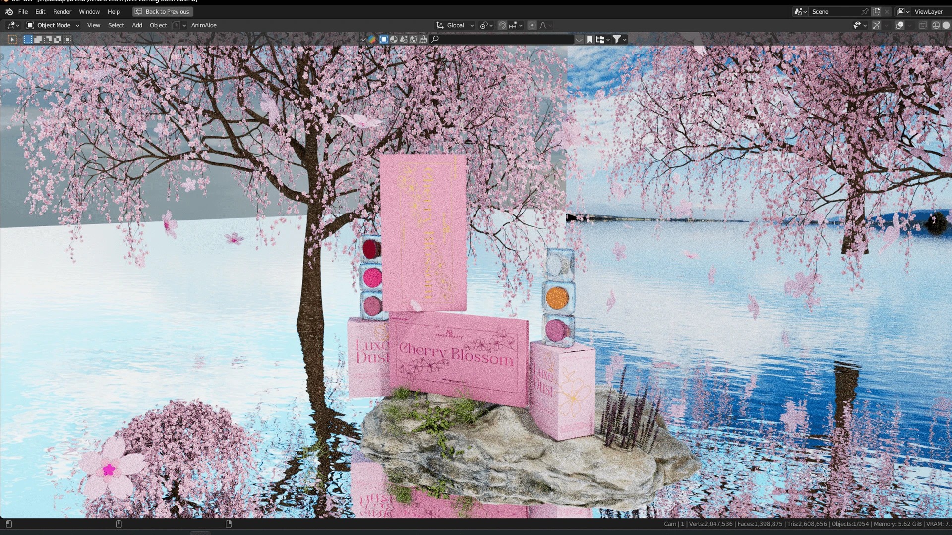This screenshot has height=535, width=952.
Task: Open the editor type selector
Action: 13,25
